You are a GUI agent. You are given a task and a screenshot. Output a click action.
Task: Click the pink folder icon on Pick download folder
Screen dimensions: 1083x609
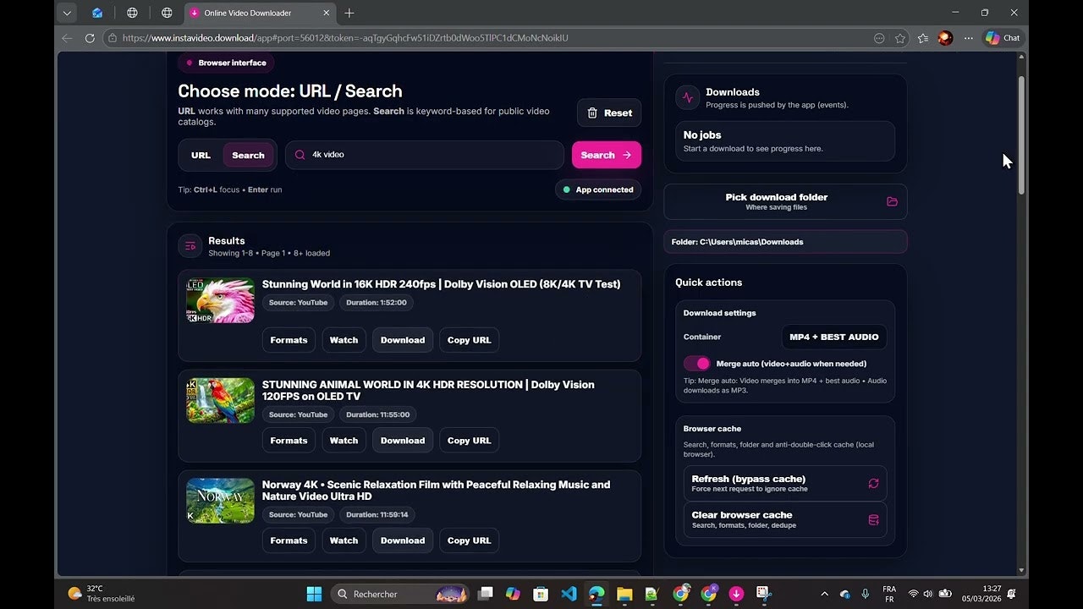point(892,201)
